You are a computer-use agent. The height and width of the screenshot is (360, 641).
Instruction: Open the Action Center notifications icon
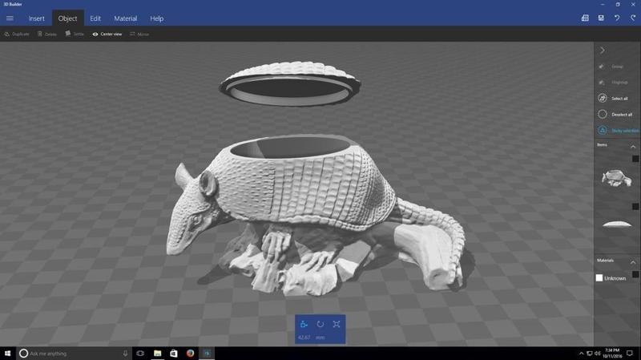click(x=630, y=354)
